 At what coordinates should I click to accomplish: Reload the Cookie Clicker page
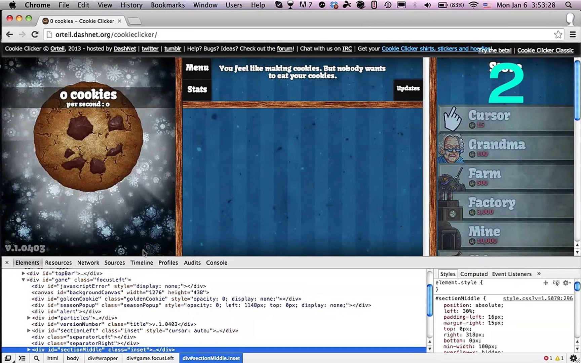(35, 34)
